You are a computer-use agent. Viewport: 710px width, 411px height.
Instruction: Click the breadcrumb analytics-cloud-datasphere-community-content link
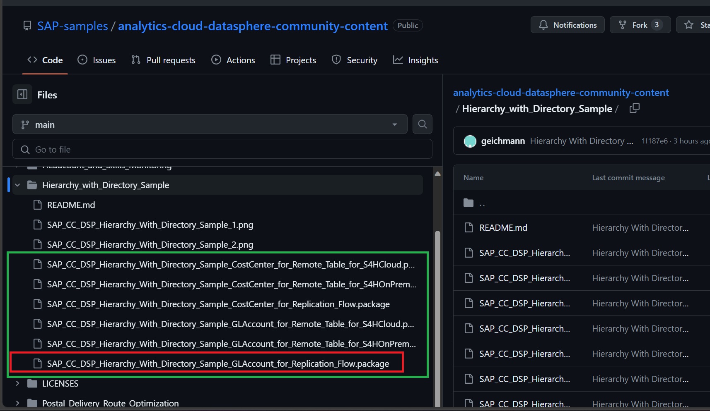(x=561, y=93)
